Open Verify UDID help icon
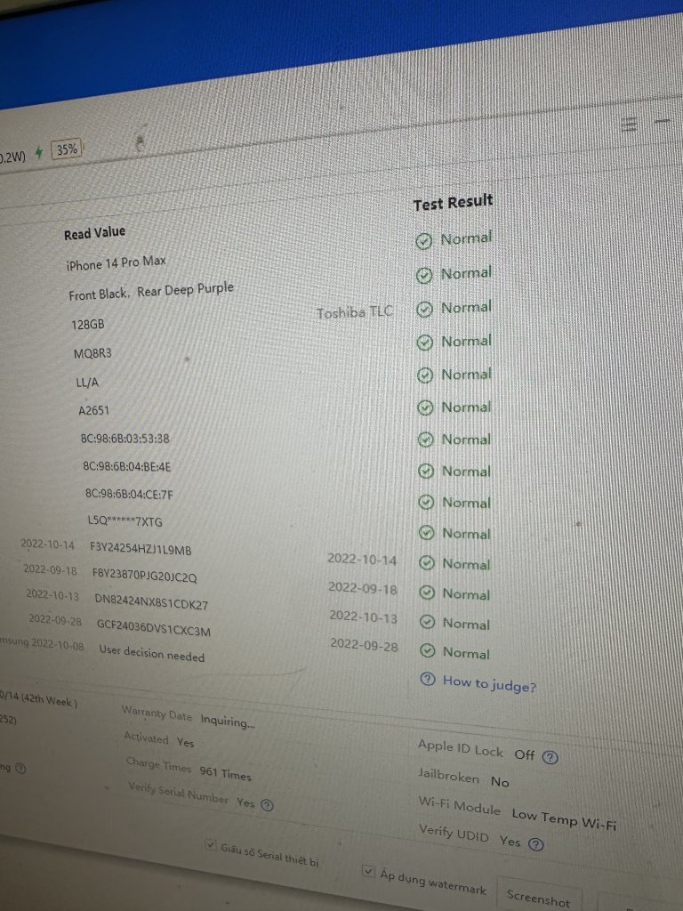The width and height of the screenshot is (683, 911). [x=536, y=843]
